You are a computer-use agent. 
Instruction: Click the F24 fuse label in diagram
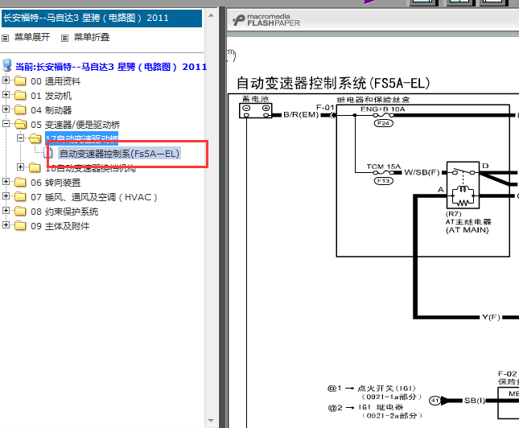(x=383, y=123)
